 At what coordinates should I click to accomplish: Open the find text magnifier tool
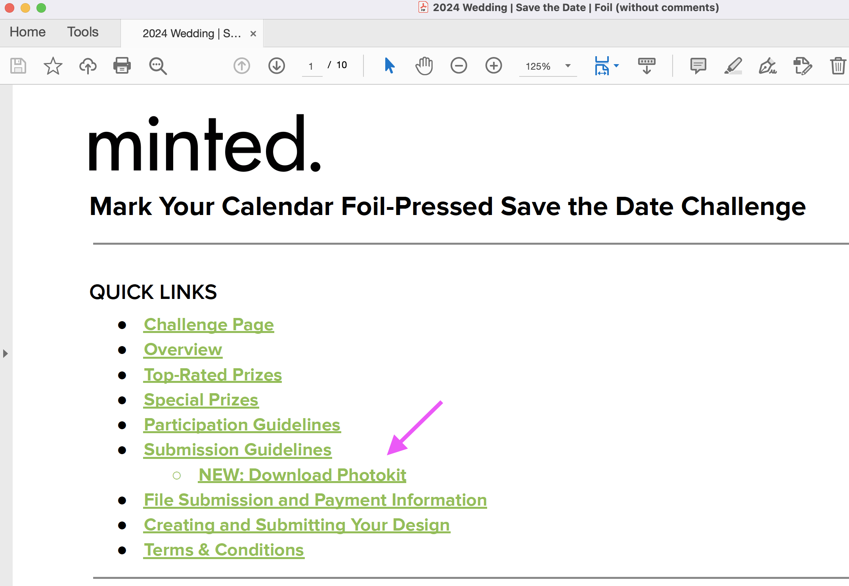(158, 66)
